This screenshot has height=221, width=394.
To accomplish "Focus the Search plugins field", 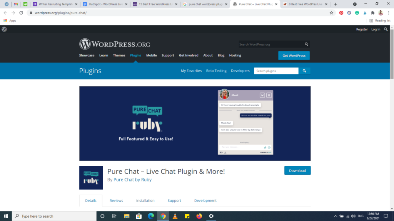I will tap(276, 71).
